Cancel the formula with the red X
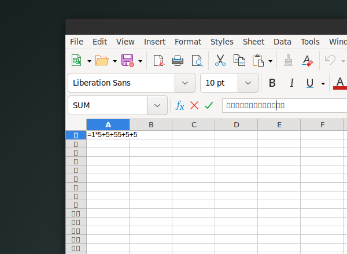Viewport: 347px width, 254px height. pos(194,105)
